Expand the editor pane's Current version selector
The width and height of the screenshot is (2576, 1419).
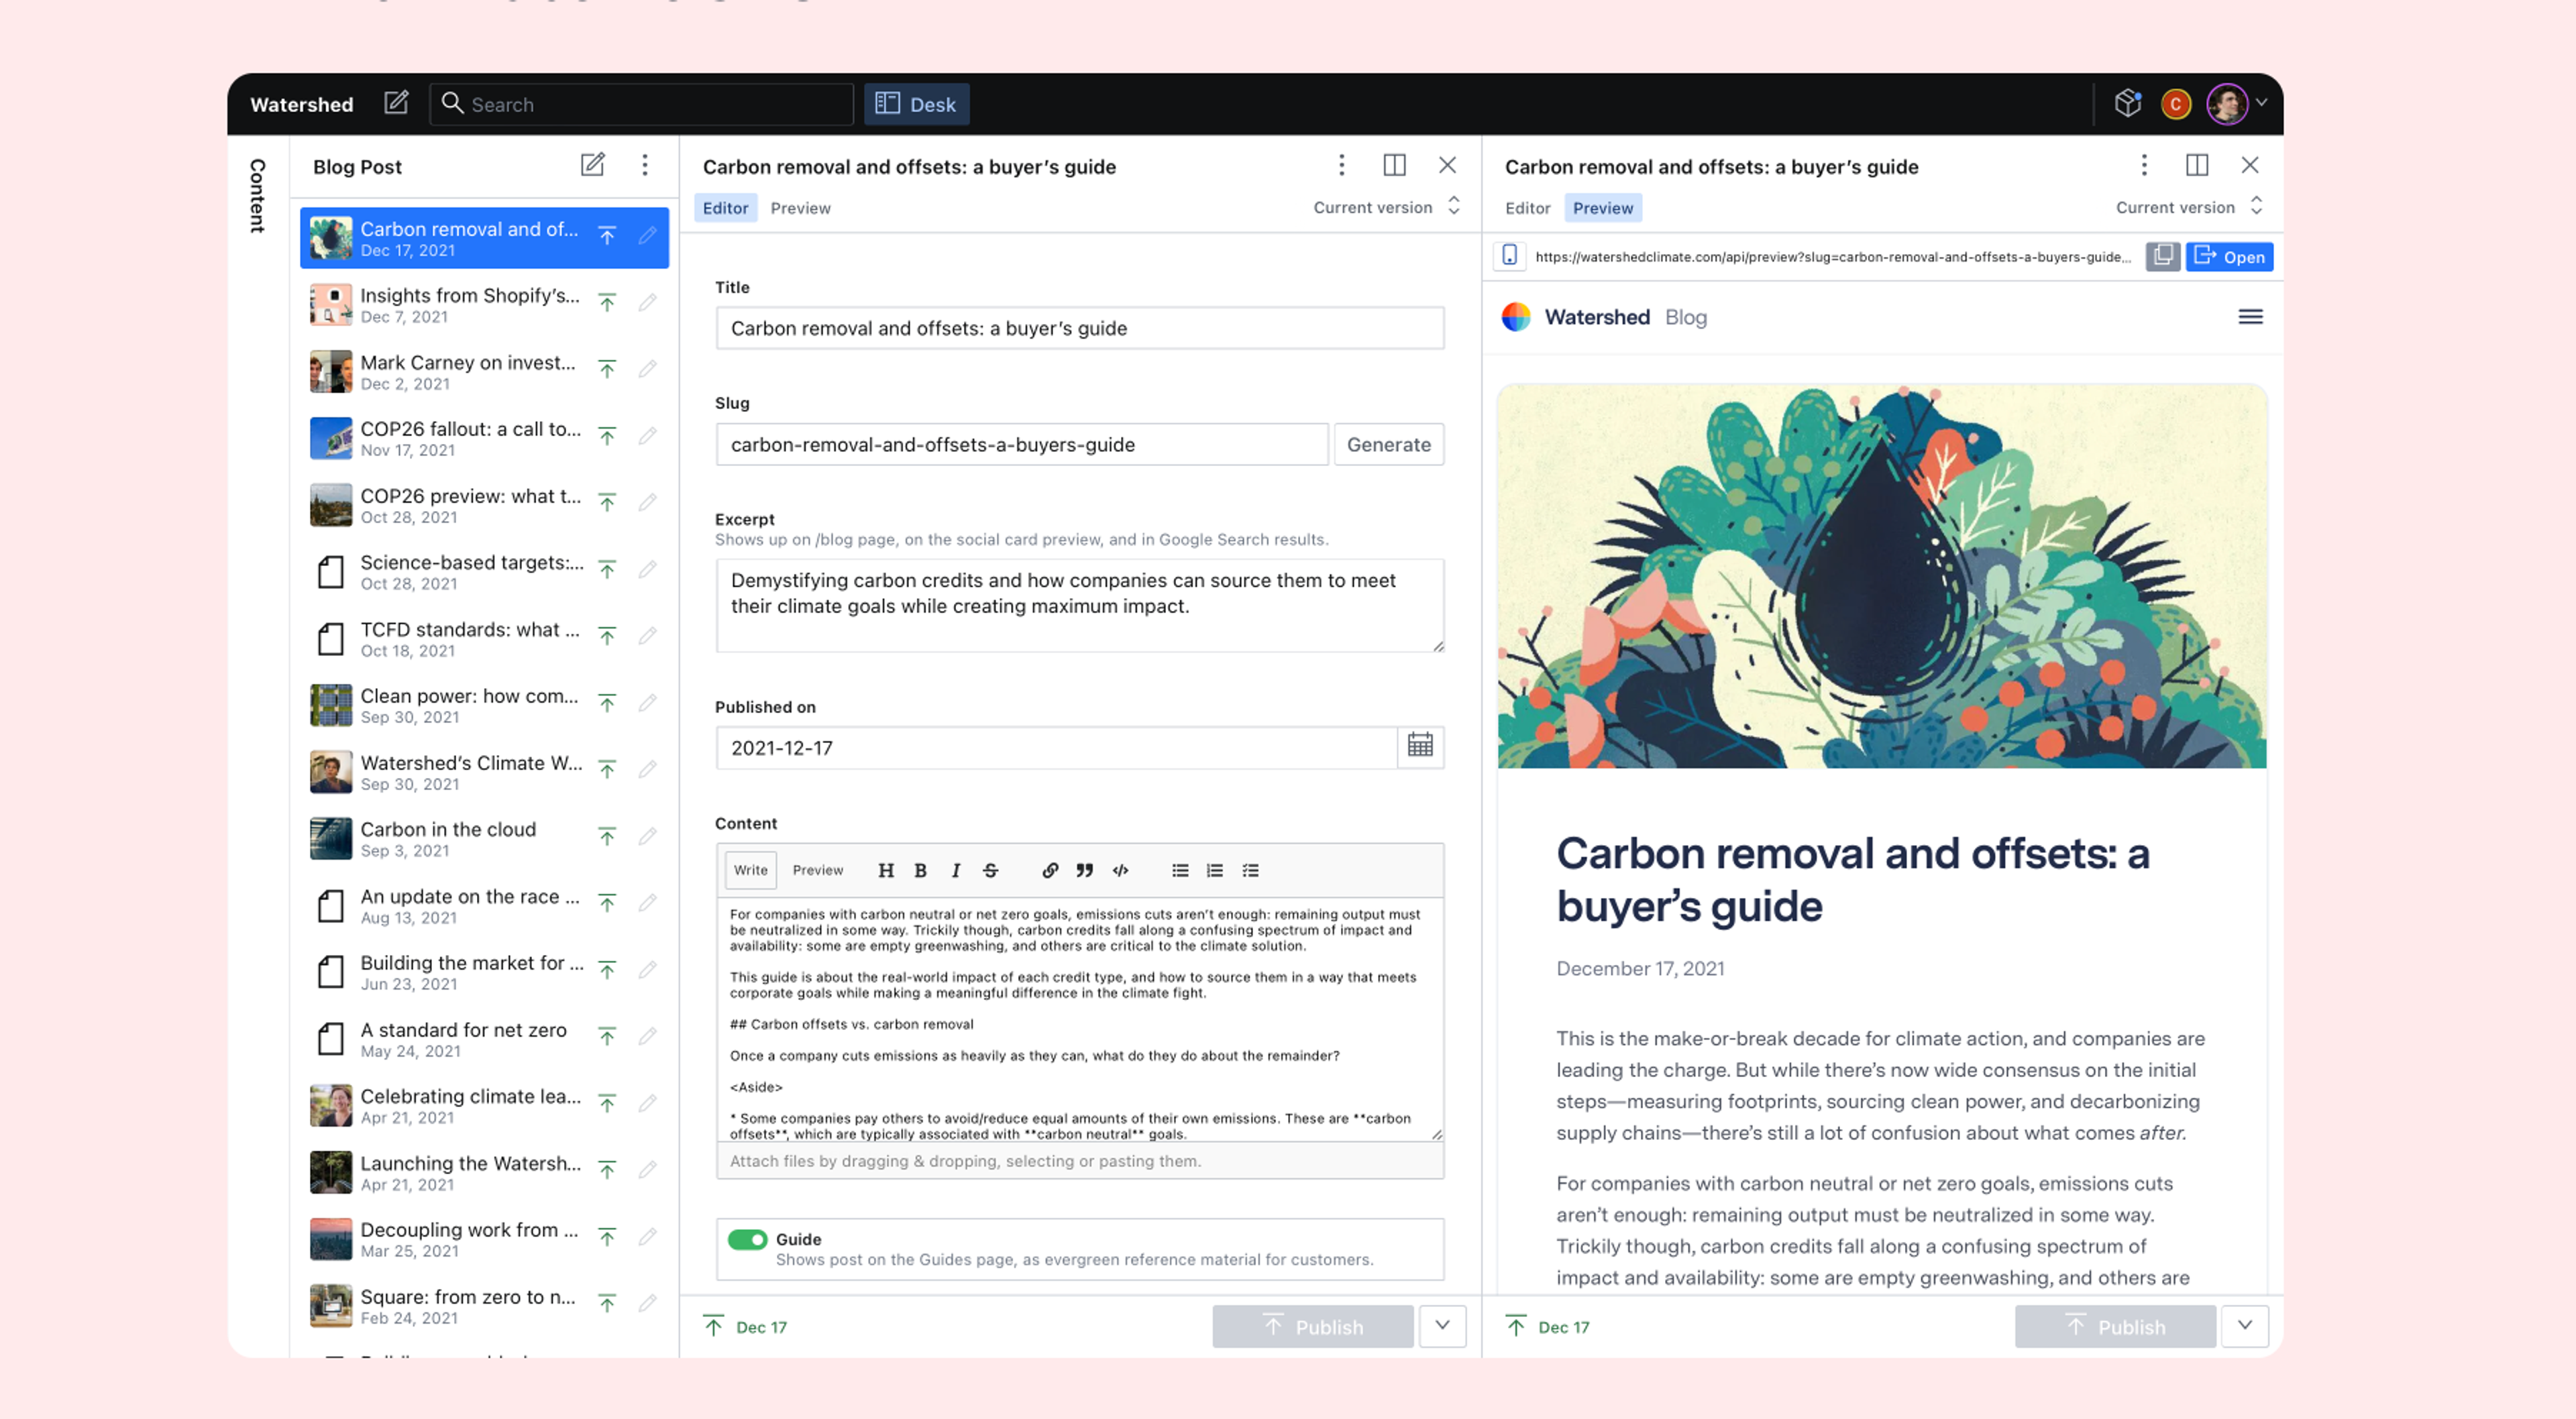(x=1387, y=207)
